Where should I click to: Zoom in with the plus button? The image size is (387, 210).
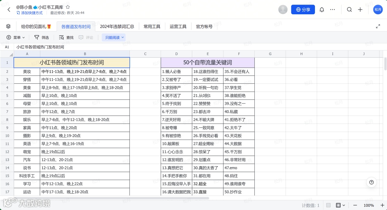(x=382, y=205)
